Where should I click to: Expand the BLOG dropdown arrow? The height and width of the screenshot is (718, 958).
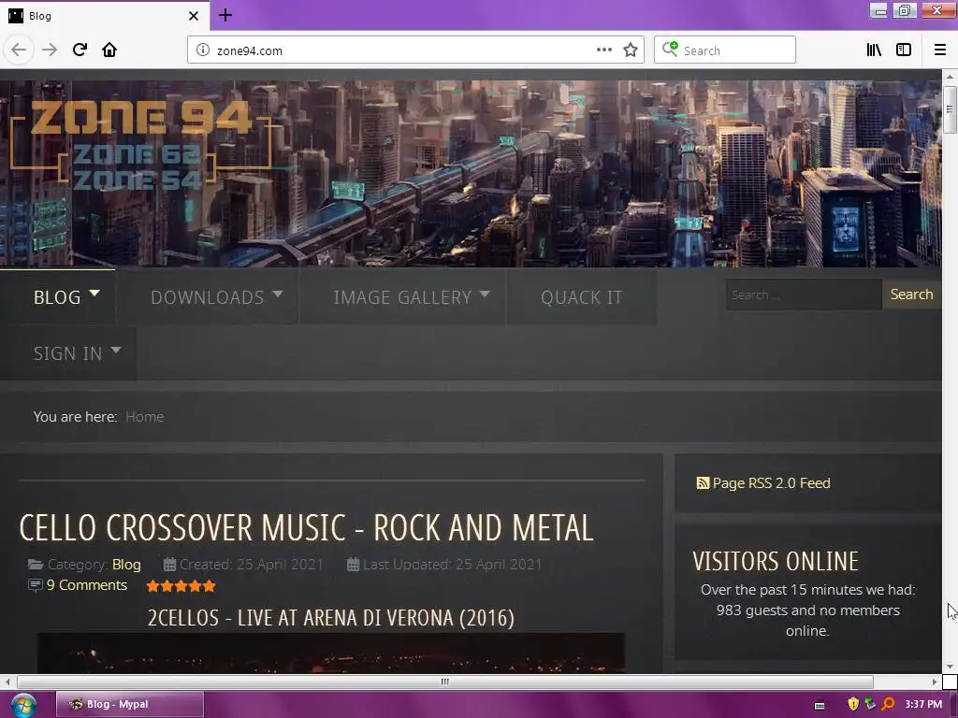click(x=94, y=293)
